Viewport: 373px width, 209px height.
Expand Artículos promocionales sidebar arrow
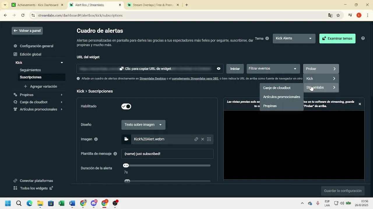61,109
